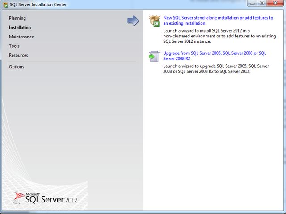Open Upgrade from SQL Server 2005 link
Image resolution: width=286 pixels, height=214 pixels.
point(214,56)
